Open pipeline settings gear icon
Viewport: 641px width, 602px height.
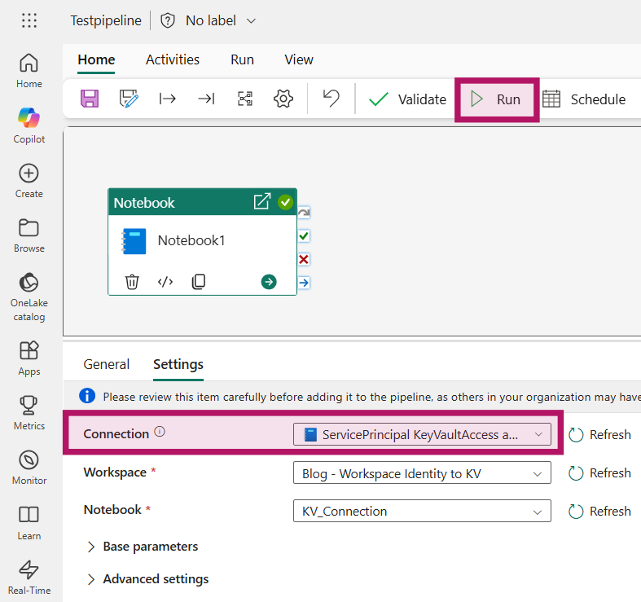(283, 99)
